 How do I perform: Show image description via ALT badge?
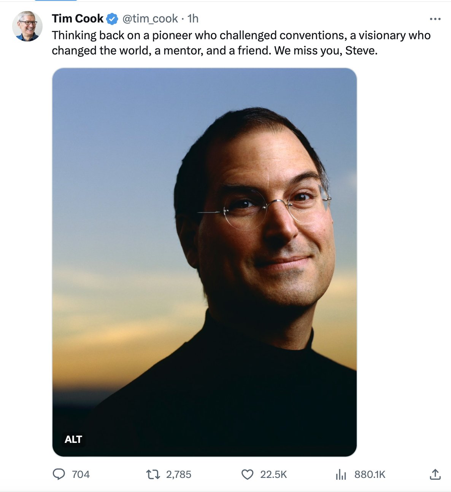click(x=73, y=439)
